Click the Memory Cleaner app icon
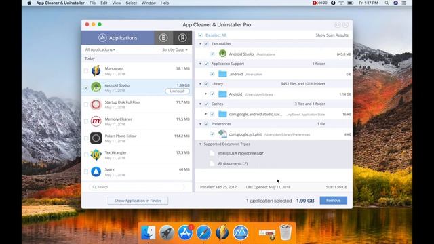 pyautogui.click(x=96, y=121)
